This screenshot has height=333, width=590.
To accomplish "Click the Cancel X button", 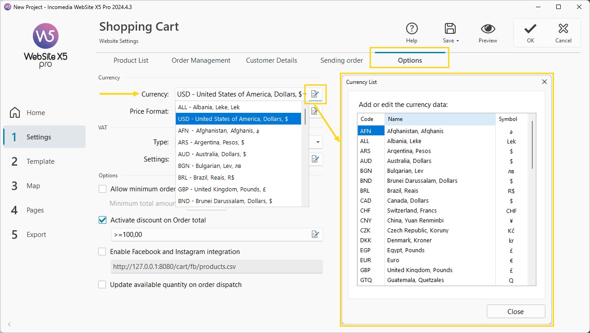I will click(x=563, y=33).
